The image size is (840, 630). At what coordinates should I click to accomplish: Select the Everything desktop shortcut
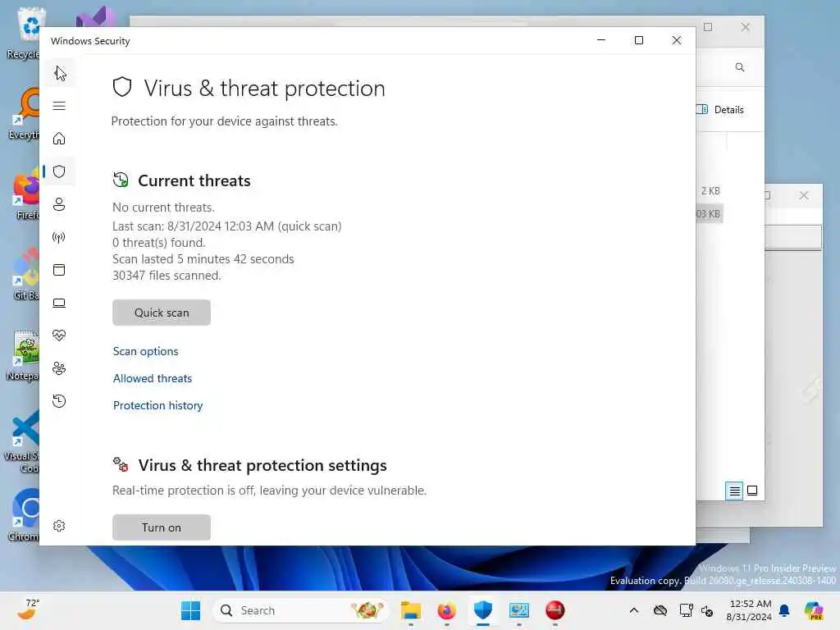[x=25, y=113]
